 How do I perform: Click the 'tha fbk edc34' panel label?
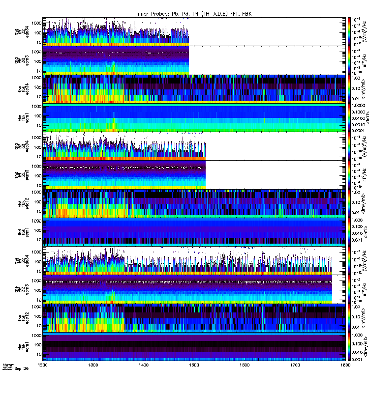click(24, 89)
